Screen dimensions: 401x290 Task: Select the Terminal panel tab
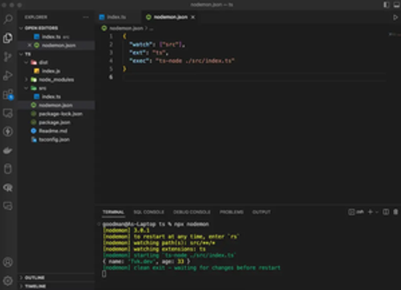(113, 212)
